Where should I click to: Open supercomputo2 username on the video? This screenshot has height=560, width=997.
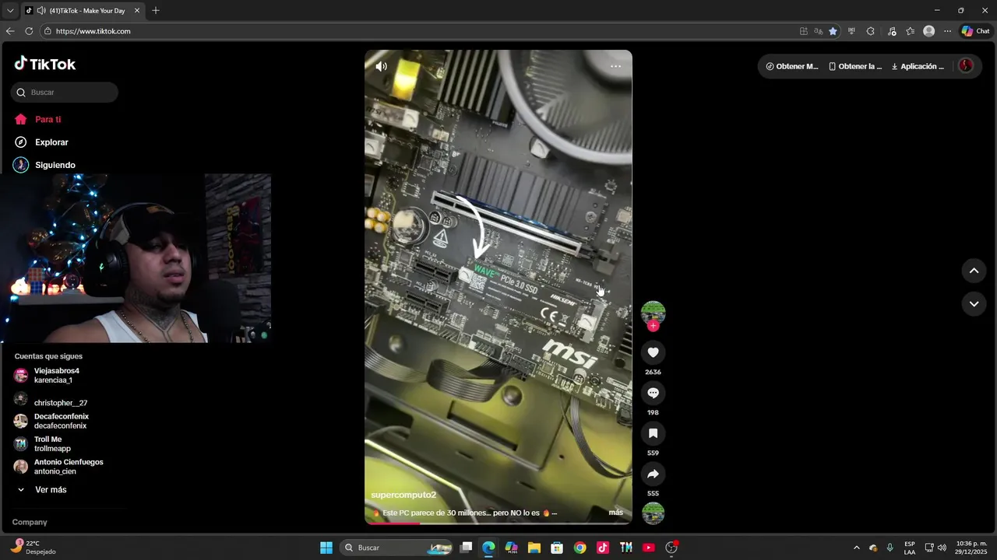(403, 495)
